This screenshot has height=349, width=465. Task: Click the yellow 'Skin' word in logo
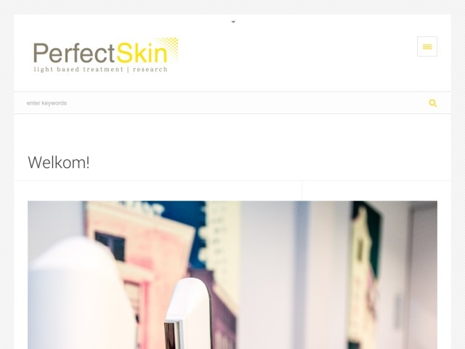pyautogui.click(x=142, y=53)
